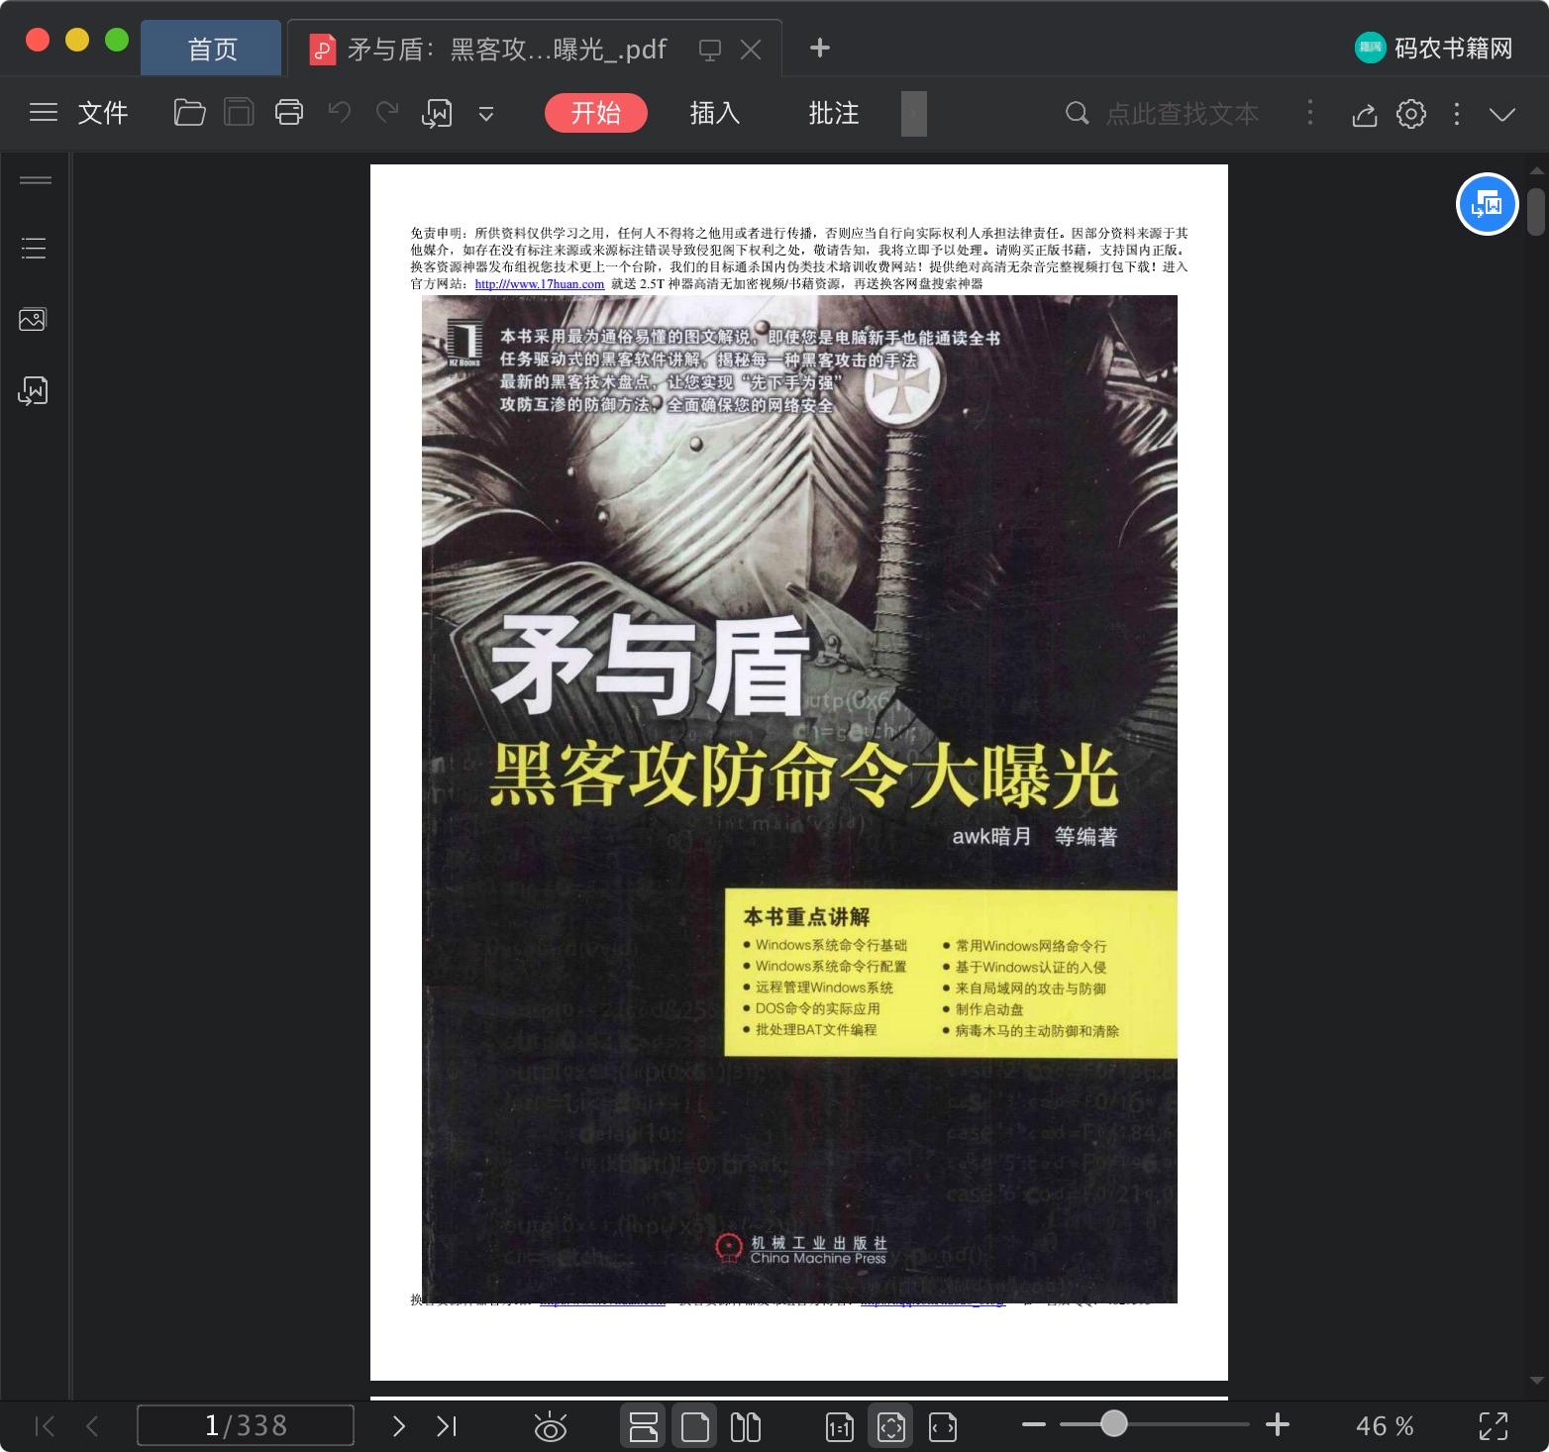Set actual size 1:1 zoom
The width and height of the screenshot is (1549, 1452).
[x=839, y=1427]
